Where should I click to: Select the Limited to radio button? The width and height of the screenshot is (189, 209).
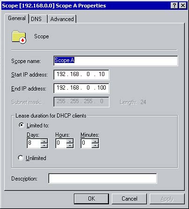(x=21, y=125)
